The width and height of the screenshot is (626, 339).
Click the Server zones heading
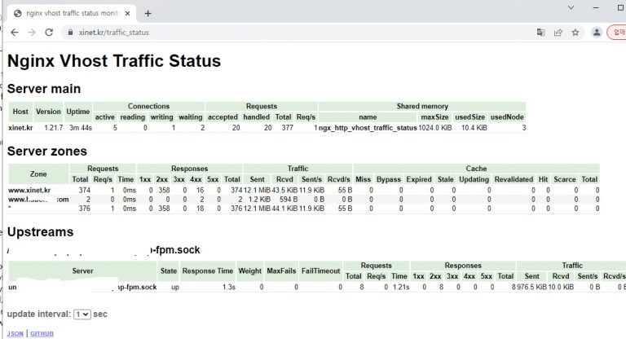click(49, 150)
